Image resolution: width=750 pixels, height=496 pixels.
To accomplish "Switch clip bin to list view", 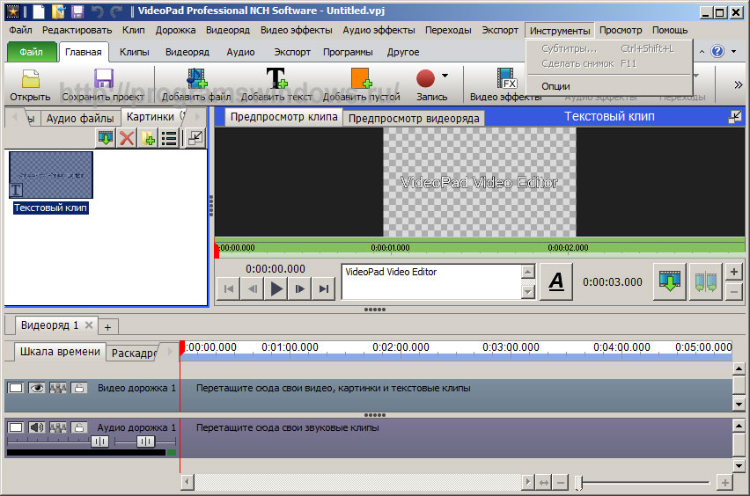I will point(169,137).
